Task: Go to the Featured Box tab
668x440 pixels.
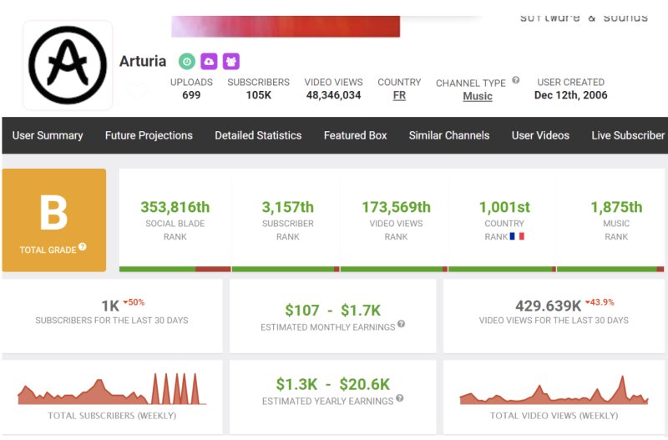Action: [356, 135]
